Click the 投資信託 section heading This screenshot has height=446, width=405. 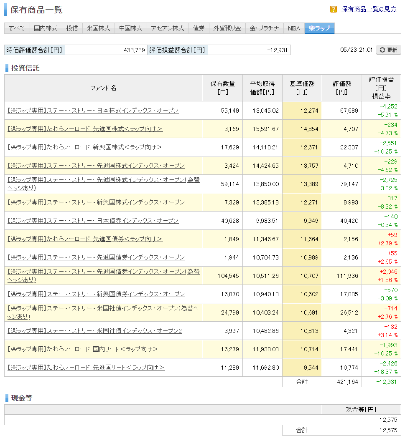pyautogui.click(x=25, y=68)
